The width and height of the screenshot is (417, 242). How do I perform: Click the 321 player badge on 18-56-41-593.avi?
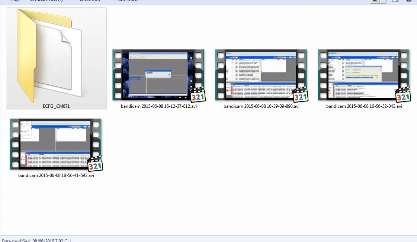95,164
